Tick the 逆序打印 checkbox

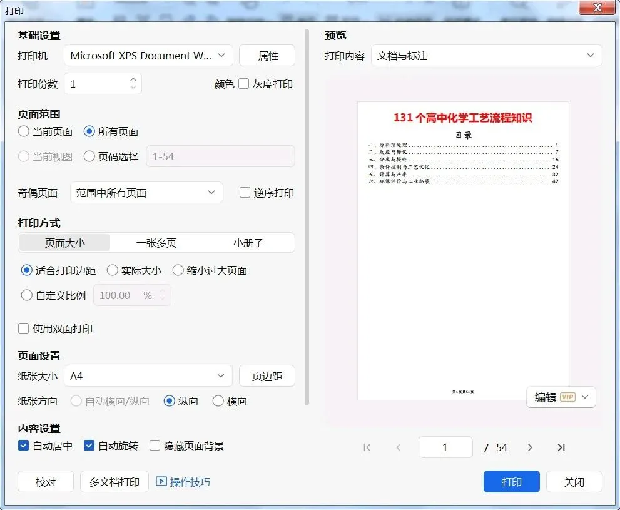coord(245,193)
